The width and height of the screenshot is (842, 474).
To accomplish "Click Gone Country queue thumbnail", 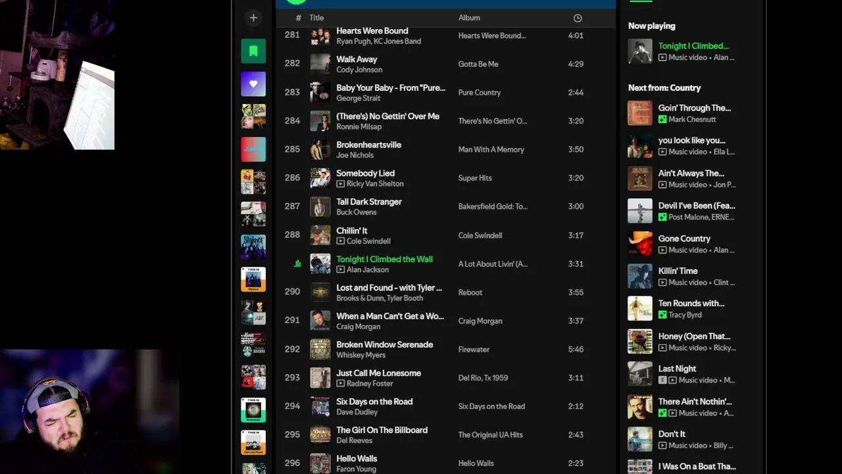I will tap(640, 244).
